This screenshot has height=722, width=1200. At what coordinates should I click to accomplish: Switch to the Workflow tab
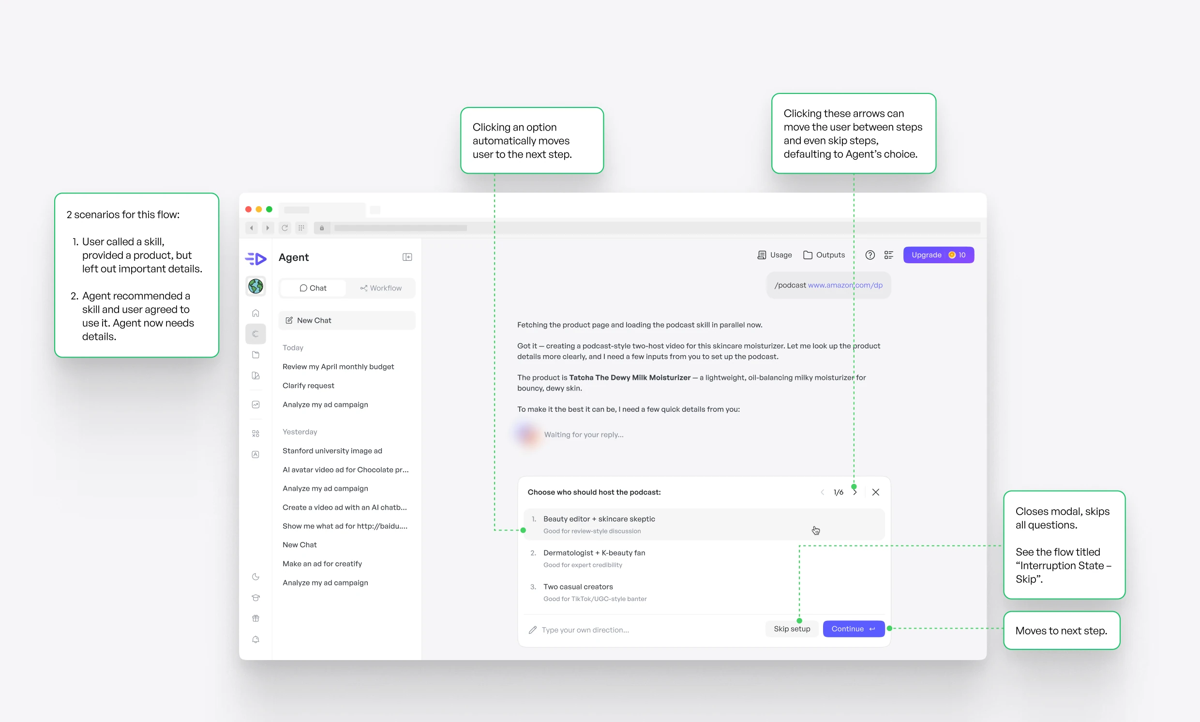pyautogui.click(x=381, y=288)
